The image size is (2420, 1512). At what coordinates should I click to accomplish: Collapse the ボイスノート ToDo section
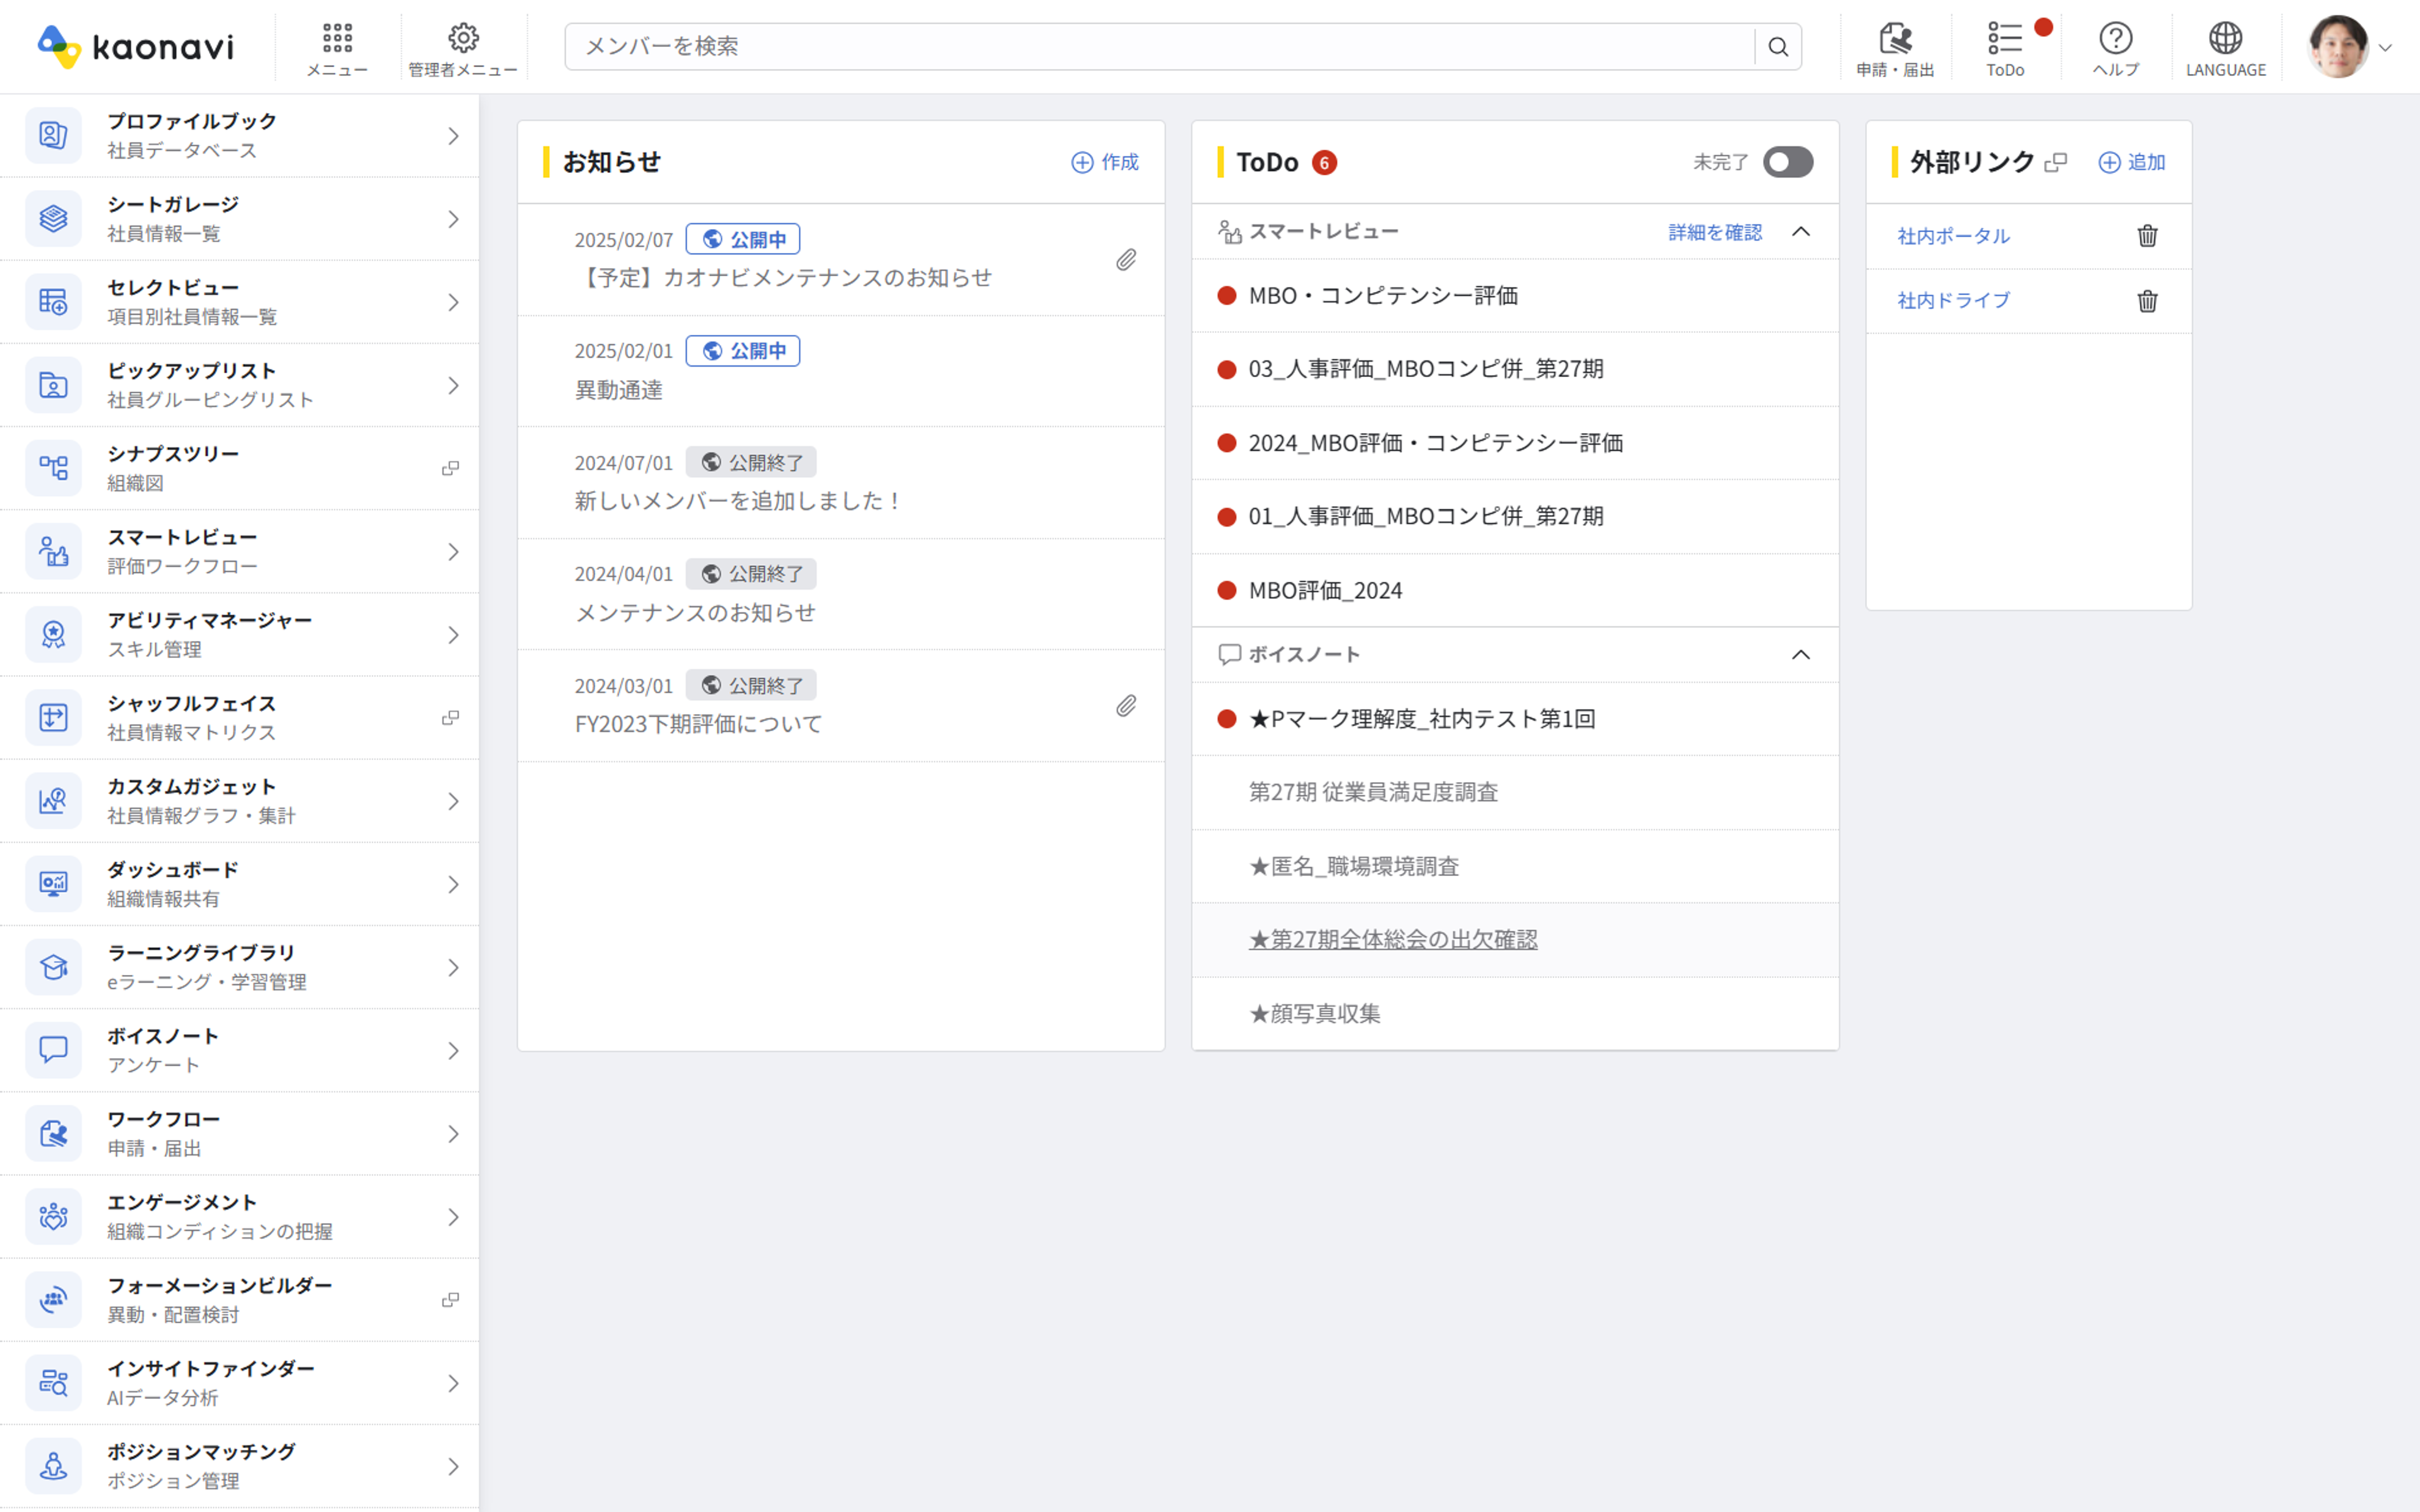click(x=1801, y=655)
